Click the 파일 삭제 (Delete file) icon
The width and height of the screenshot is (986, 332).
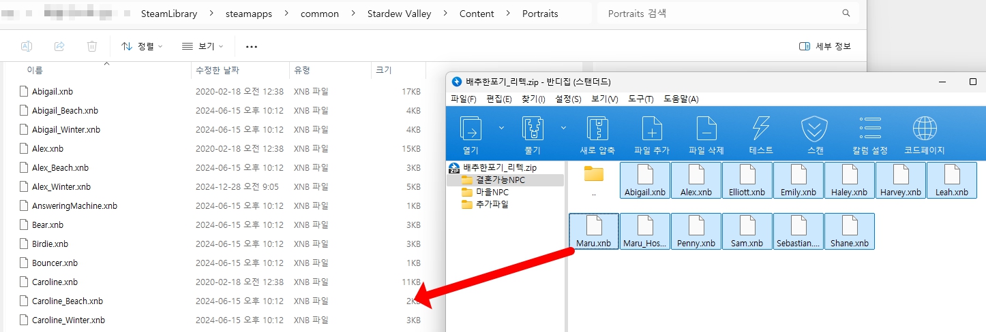(x=706, y=129)
